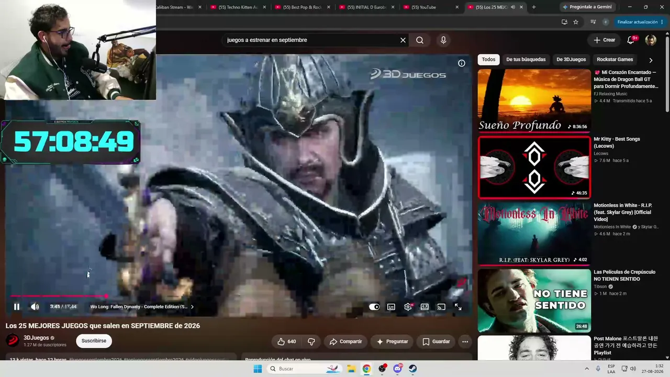670x377 pixels.
Task: Bookmark this page with the star
Action: pos(576,22)
